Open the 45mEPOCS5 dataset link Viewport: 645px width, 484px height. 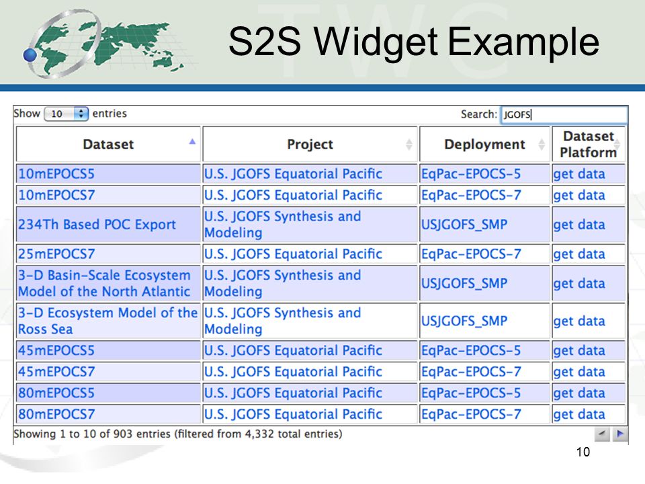[x=56, y=350]
